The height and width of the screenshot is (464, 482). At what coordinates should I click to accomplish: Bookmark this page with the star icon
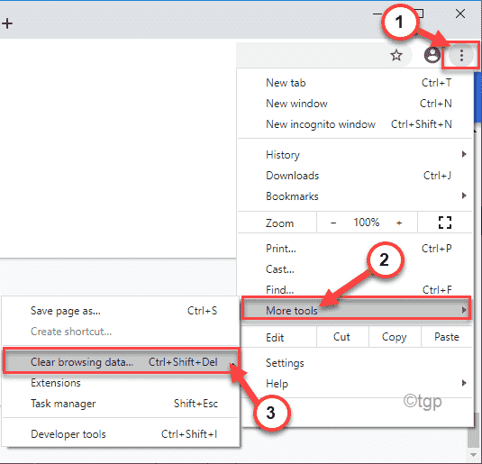pyautogui.click(x=396, y=56)
